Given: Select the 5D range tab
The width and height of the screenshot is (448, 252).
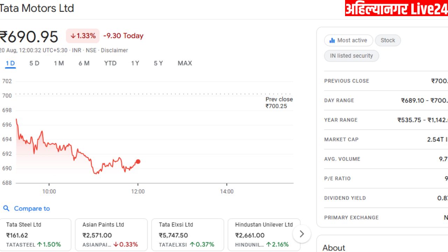Looking at the screenshot, I should click(34, 63).
